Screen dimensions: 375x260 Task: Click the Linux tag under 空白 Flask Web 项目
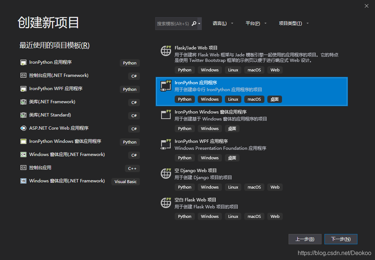[x=233, y=216]
